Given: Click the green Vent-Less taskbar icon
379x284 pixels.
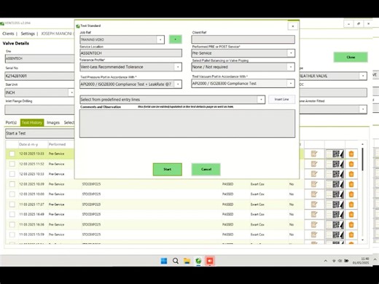Looking at the screenshot, I should 198,261.
